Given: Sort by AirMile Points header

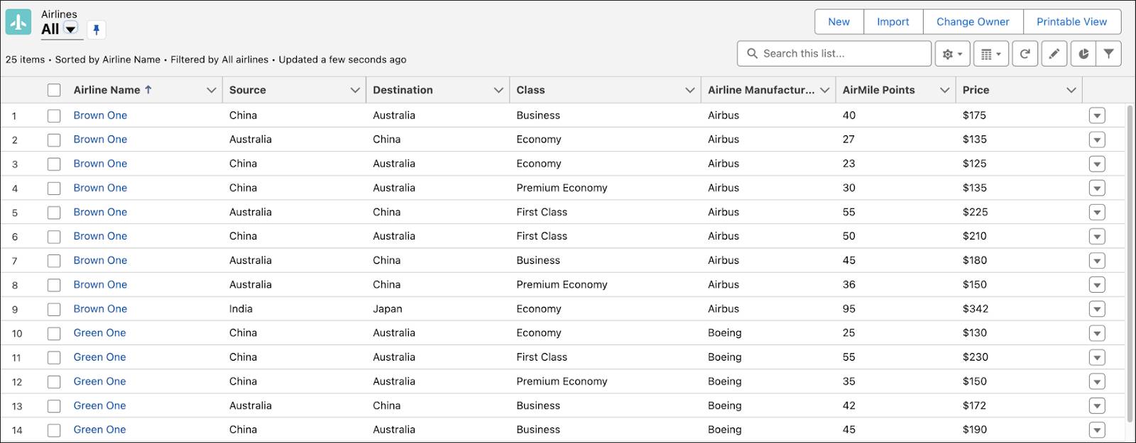Looking at the screenshot, I should (x=878, y=90).
